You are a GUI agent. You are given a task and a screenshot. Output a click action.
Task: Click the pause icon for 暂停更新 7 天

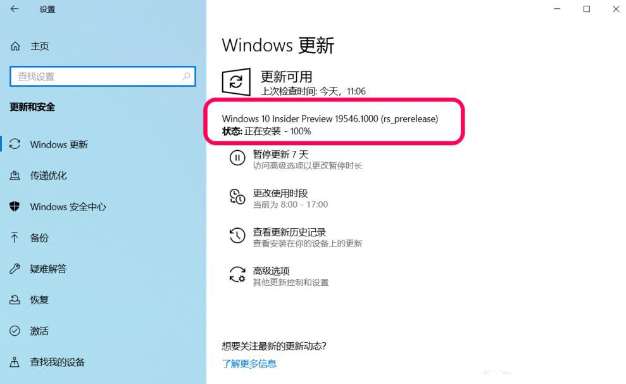[x=237, y=158]
